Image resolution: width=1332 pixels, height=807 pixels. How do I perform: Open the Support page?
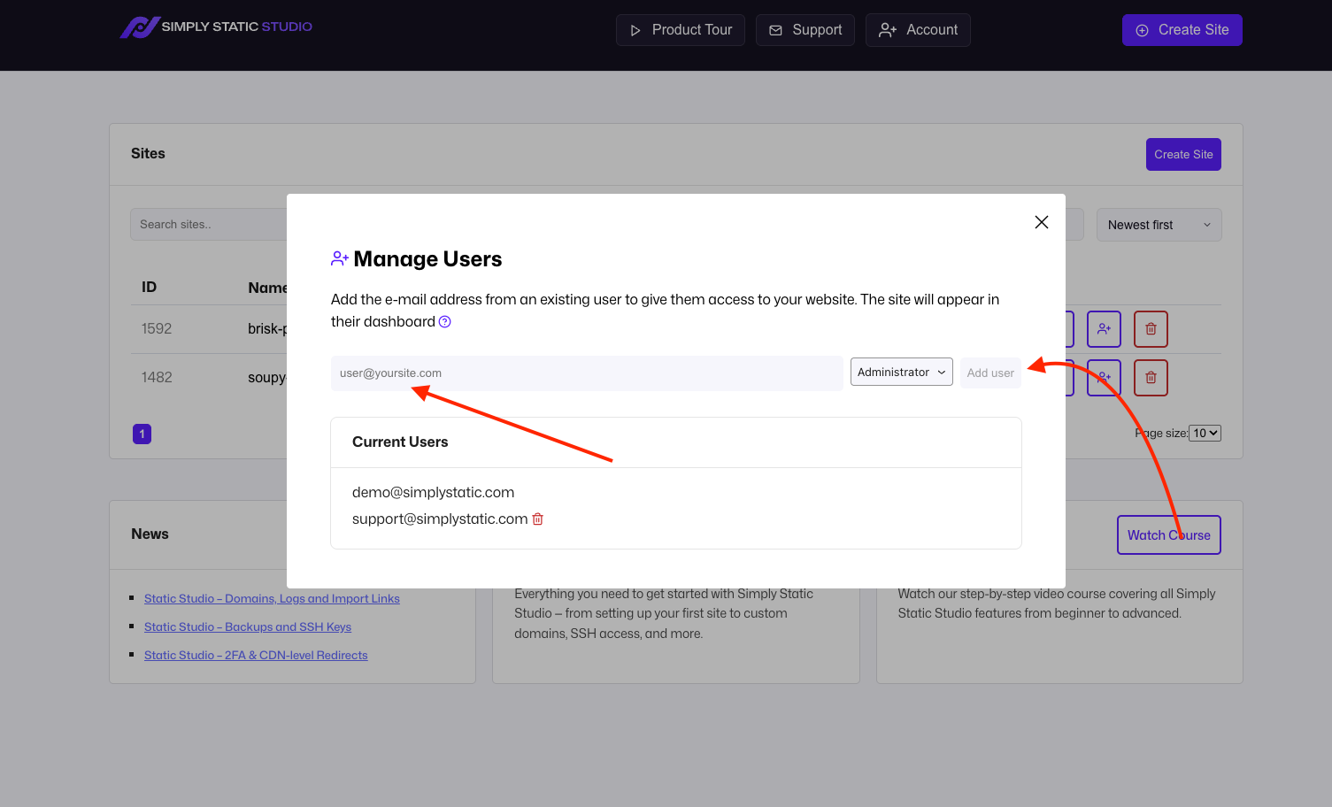pos(805,30)
